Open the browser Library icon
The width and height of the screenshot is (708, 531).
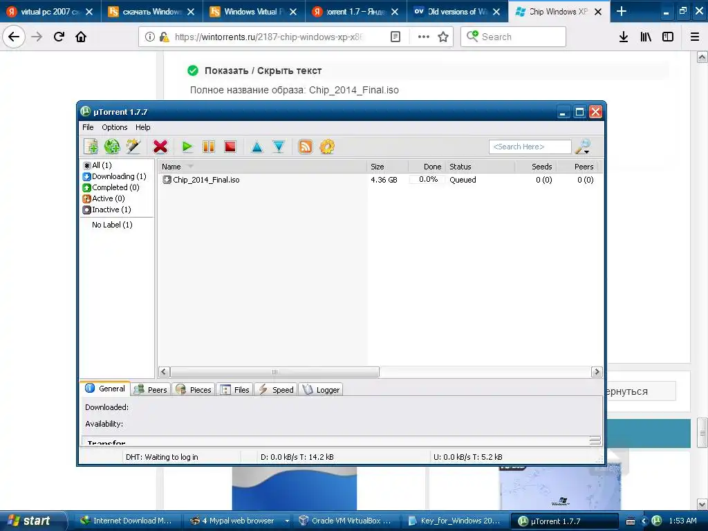point(646,37)
